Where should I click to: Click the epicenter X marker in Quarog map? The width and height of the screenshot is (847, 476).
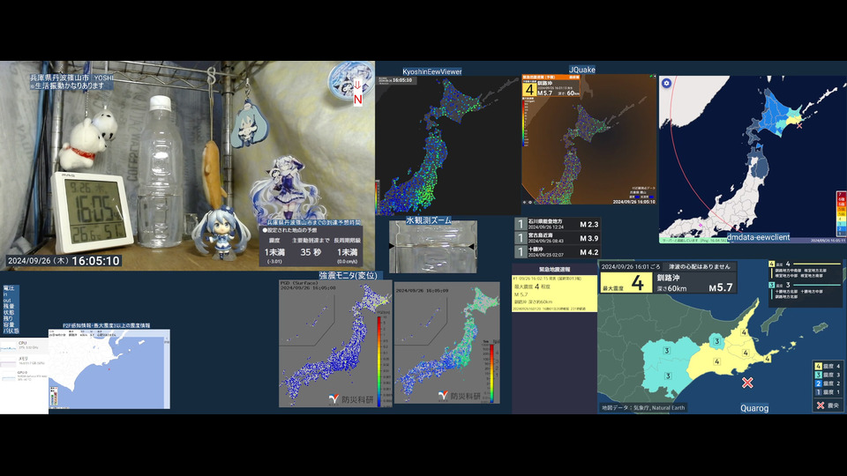pyautogui.click(x=747, y=383)
